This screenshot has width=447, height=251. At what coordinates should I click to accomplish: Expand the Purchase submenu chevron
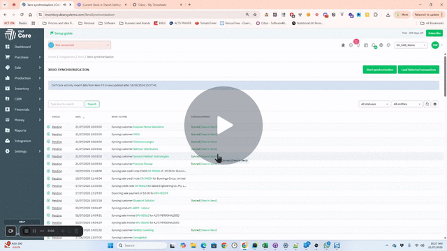40,57
